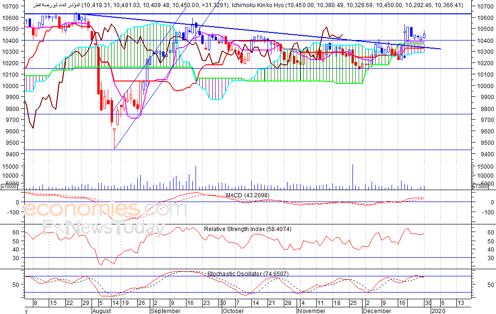
Task: Click the candle low point below 9500
Action: (x=114, y=148)
